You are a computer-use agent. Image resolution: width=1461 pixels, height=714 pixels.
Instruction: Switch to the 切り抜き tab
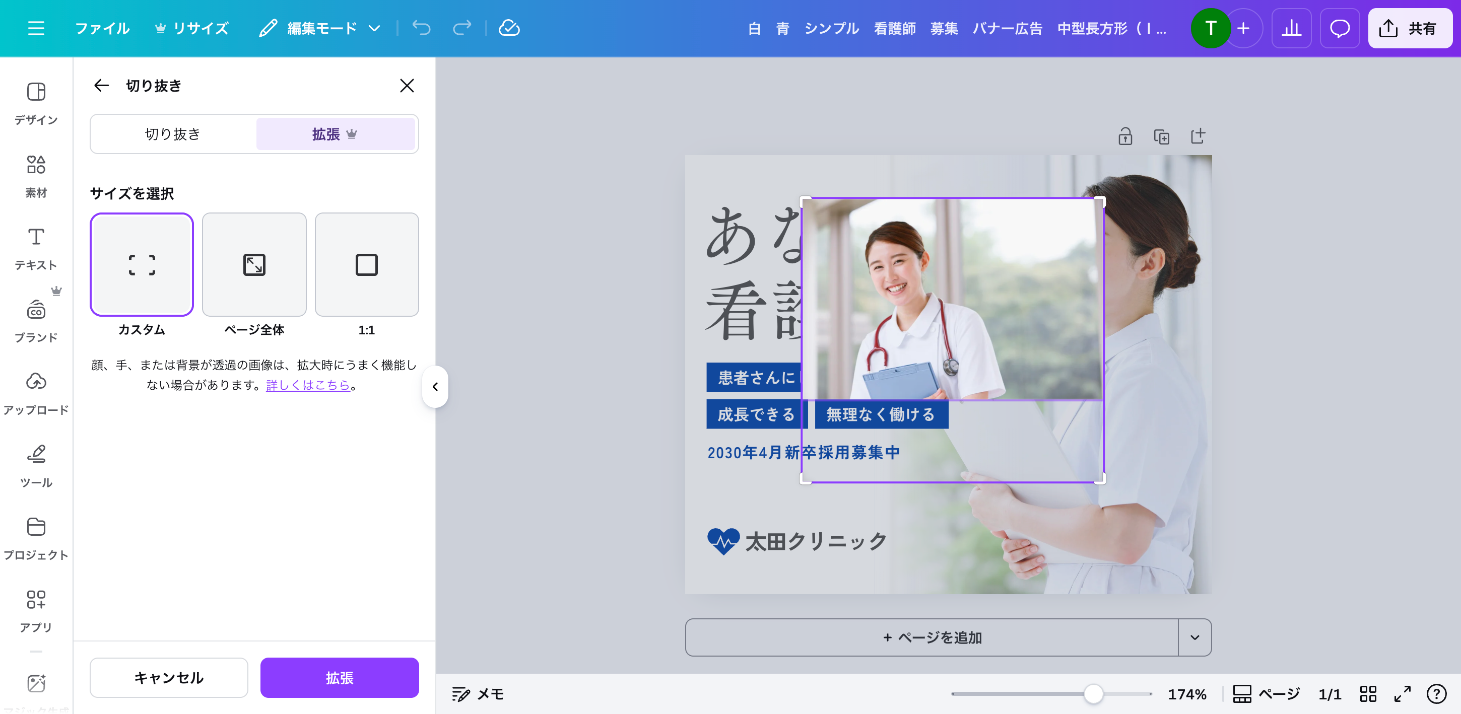click(x=173, y=134)
